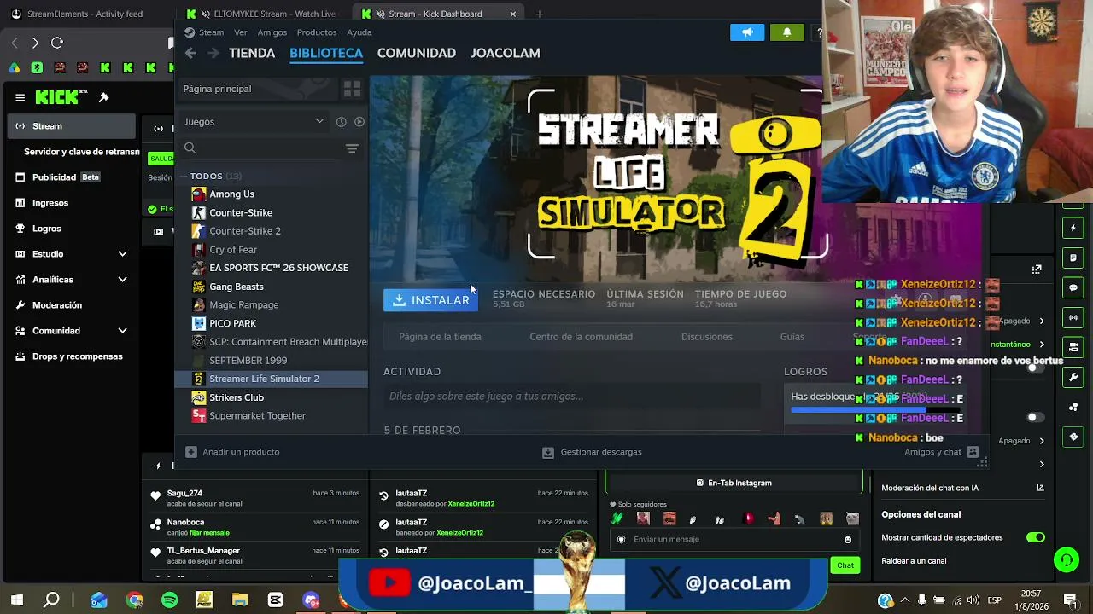Open Drops y recompensas in Kick sidebar
1093x614 pixels.
(68, 356)
